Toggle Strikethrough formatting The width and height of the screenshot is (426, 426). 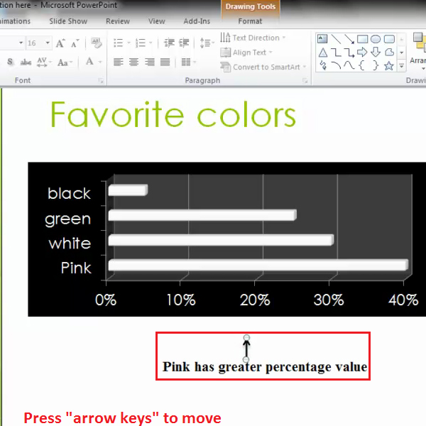26,62
